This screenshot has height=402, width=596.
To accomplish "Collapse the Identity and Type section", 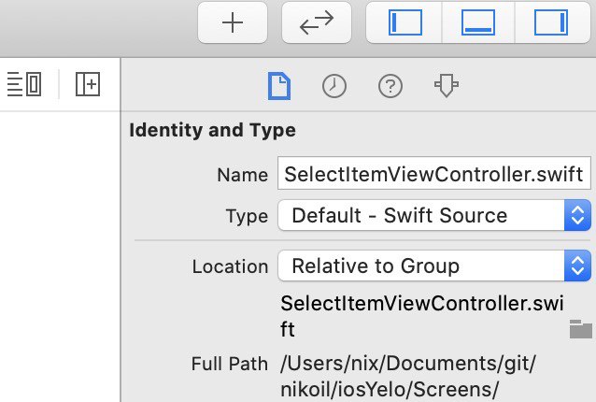I will tap(212, 130).
